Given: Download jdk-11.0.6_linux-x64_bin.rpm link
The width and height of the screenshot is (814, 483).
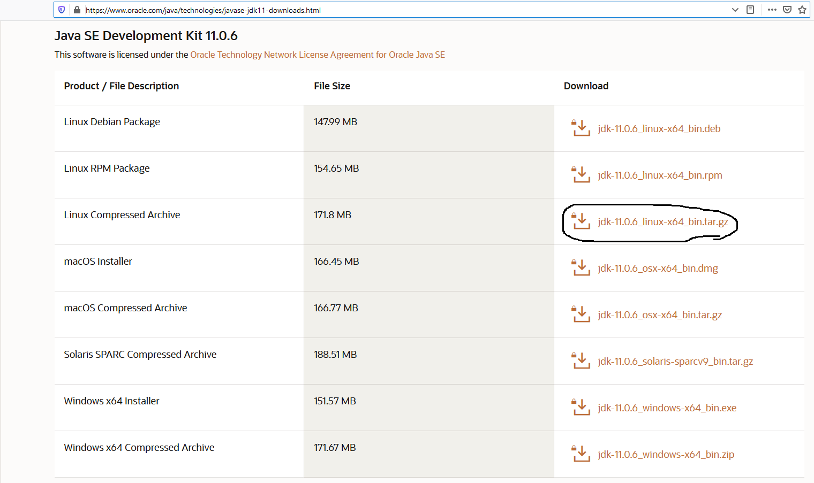Looking at the screenshot, I should (x=660, y=175).
